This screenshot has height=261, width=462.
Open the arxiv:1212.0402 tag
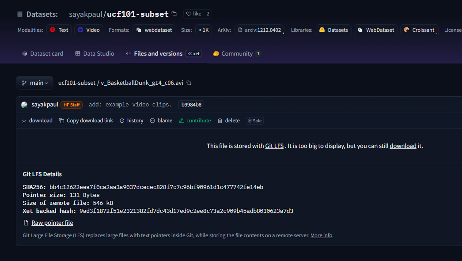point(260,30)
